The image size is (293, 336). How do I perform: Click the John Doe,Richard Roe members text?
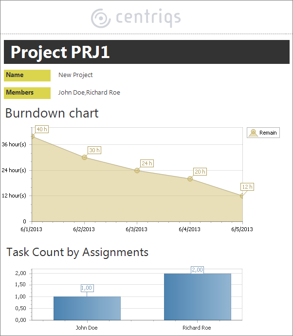pos(89,93)
